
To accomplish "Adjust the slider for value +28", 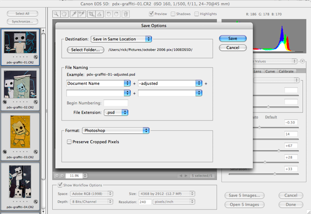I will tap(265, 162).
